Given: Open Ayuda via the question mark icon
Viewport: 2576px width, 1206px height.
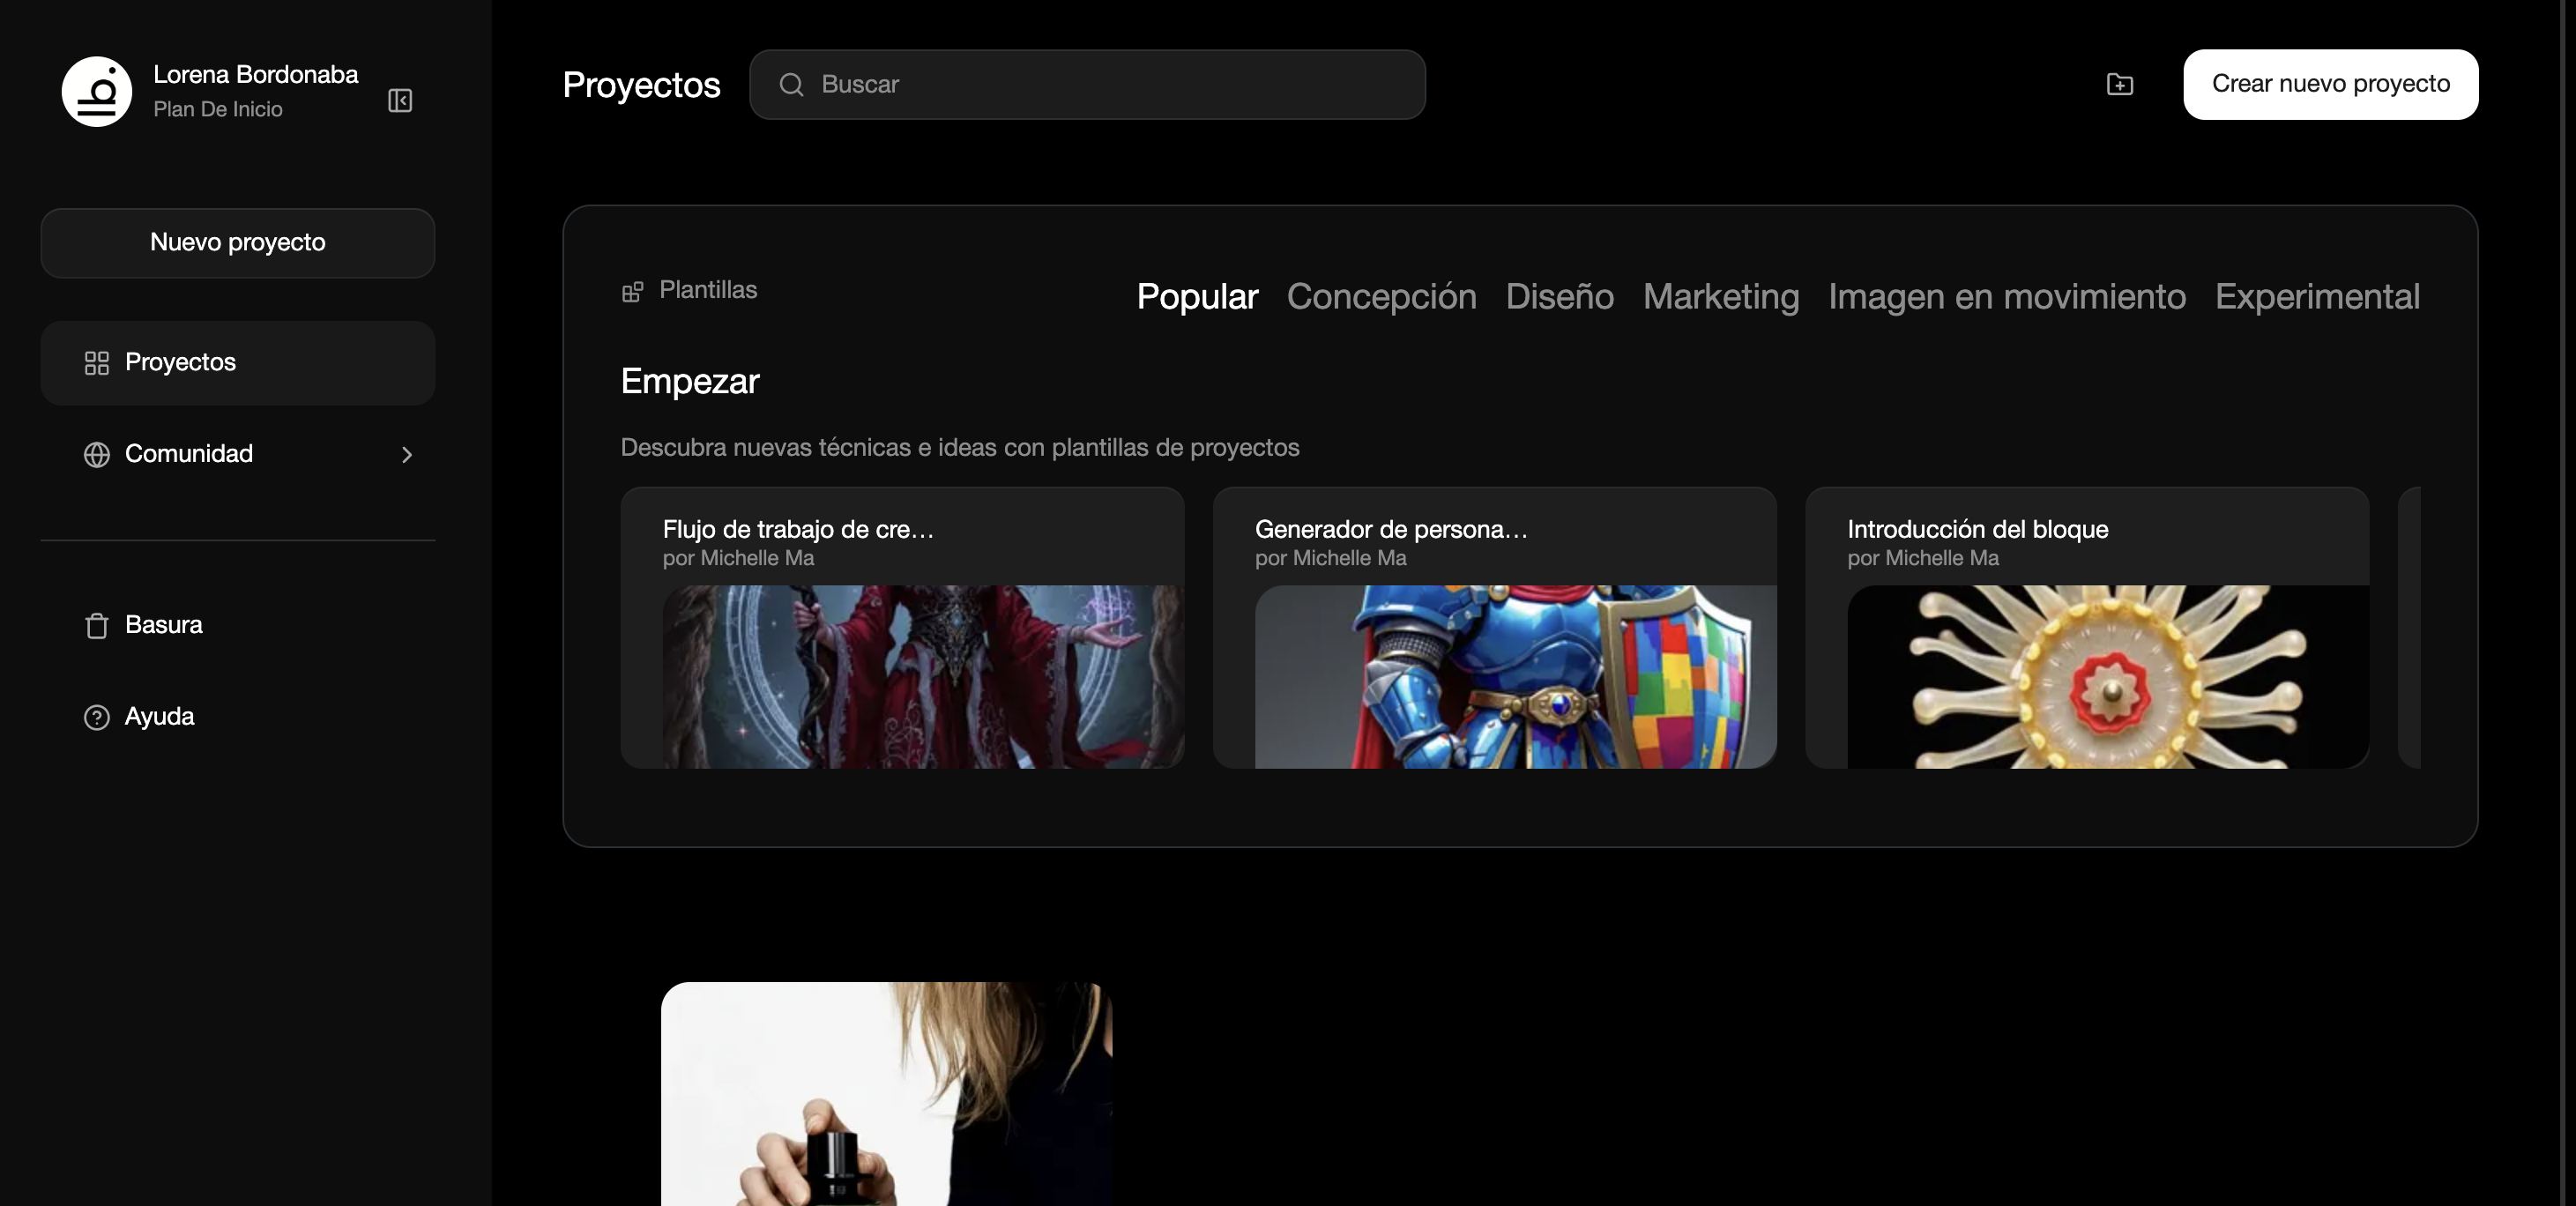Looking at the screenshot, I should (x=96, y=716).
